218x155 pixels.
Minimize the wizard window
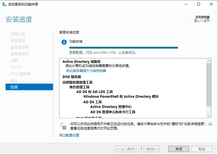tap(186, 4)
